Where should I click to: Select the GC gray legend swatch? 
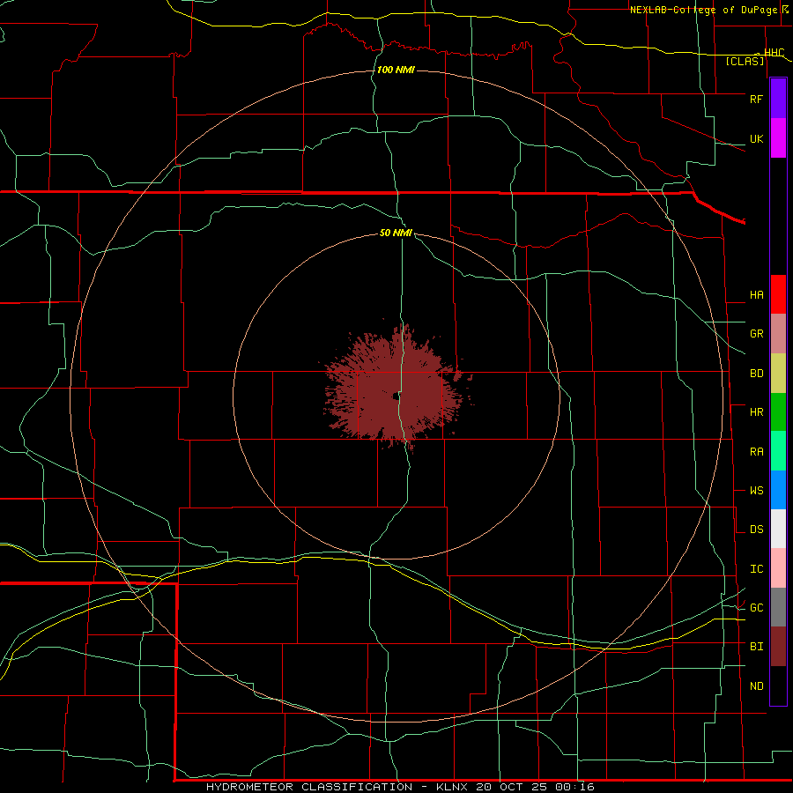pos(778,607)
